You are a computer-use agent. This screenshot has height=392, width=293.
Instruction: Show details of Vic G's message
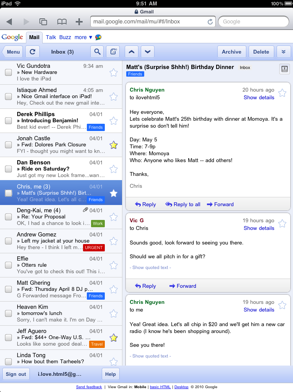[x=259, y=228]
